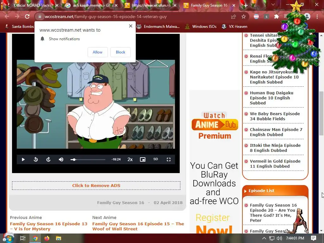Close the NORAD Tracks tab

pos(57,6)
